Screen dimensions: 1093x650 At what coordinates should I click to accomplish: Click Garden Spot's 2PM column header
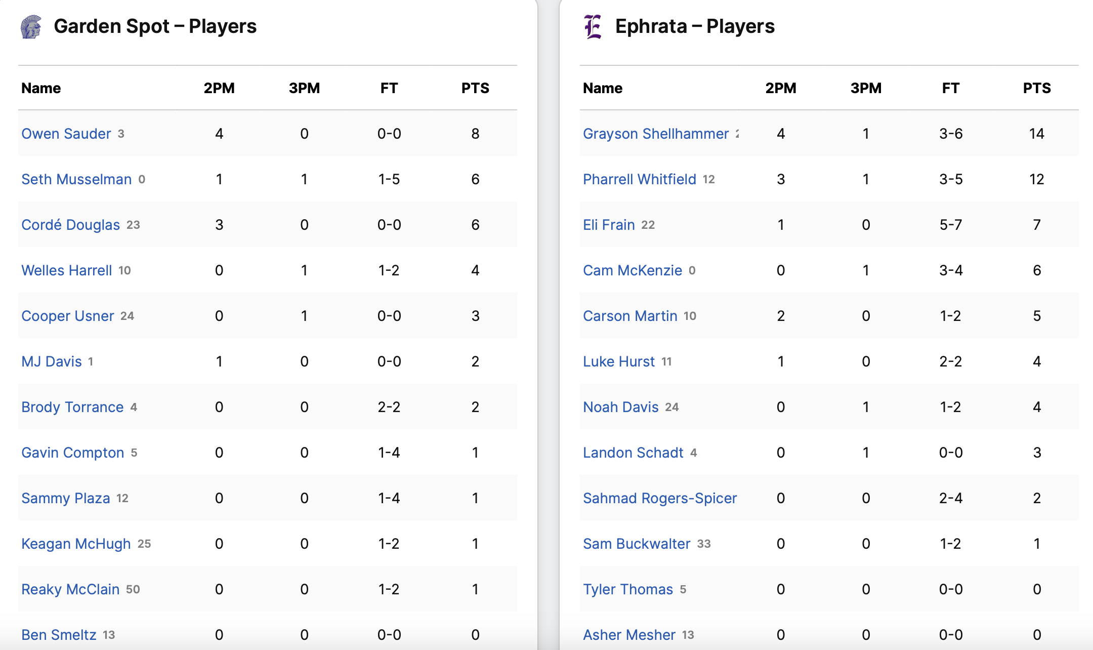coord(219,88)
